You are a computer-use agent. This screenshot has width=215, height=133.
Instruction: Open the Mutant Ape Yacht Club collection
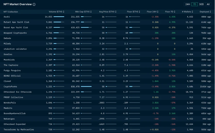pyautogui.click(x=16, y=22)
